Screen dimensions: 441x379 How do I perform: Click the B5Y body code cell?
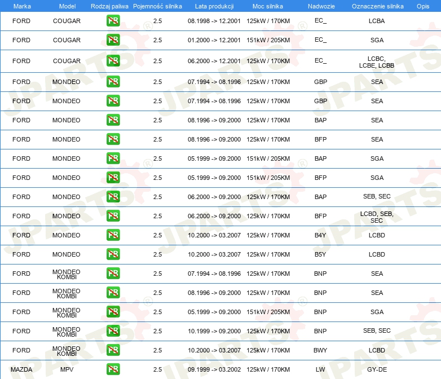[x=320, y=254]
